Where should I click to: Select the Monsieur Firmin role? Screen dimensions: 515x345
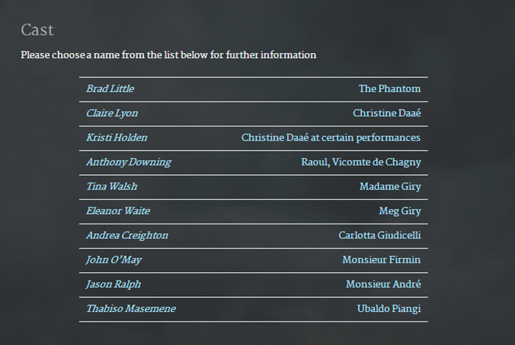[381, 260]
